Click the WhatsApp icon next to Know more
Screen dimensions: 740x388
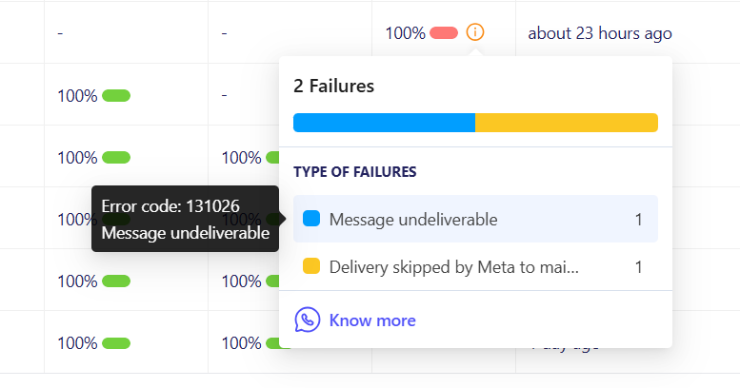(x=308, y=320)
